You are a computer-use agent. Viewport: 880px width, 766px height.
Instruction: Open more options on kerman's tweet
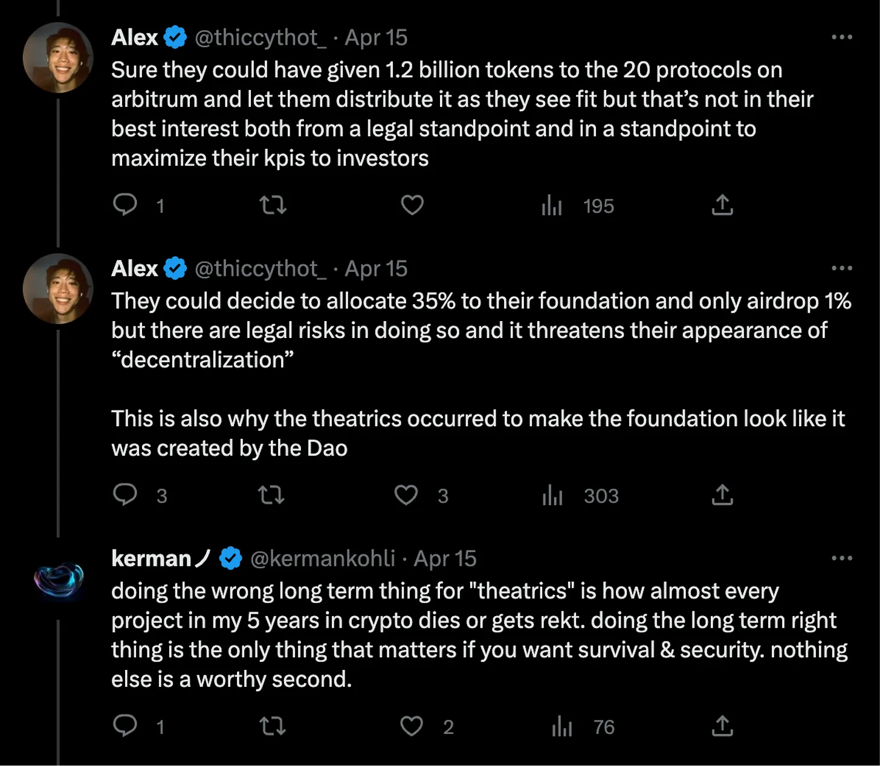[x=842, y=559]
